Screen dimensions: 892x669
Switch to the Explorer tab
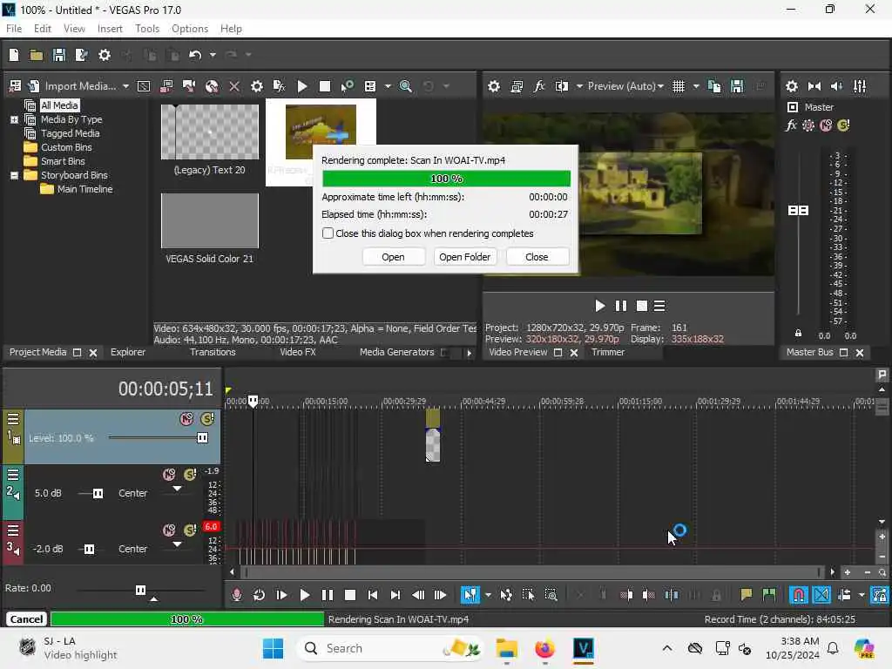point(127,352)
